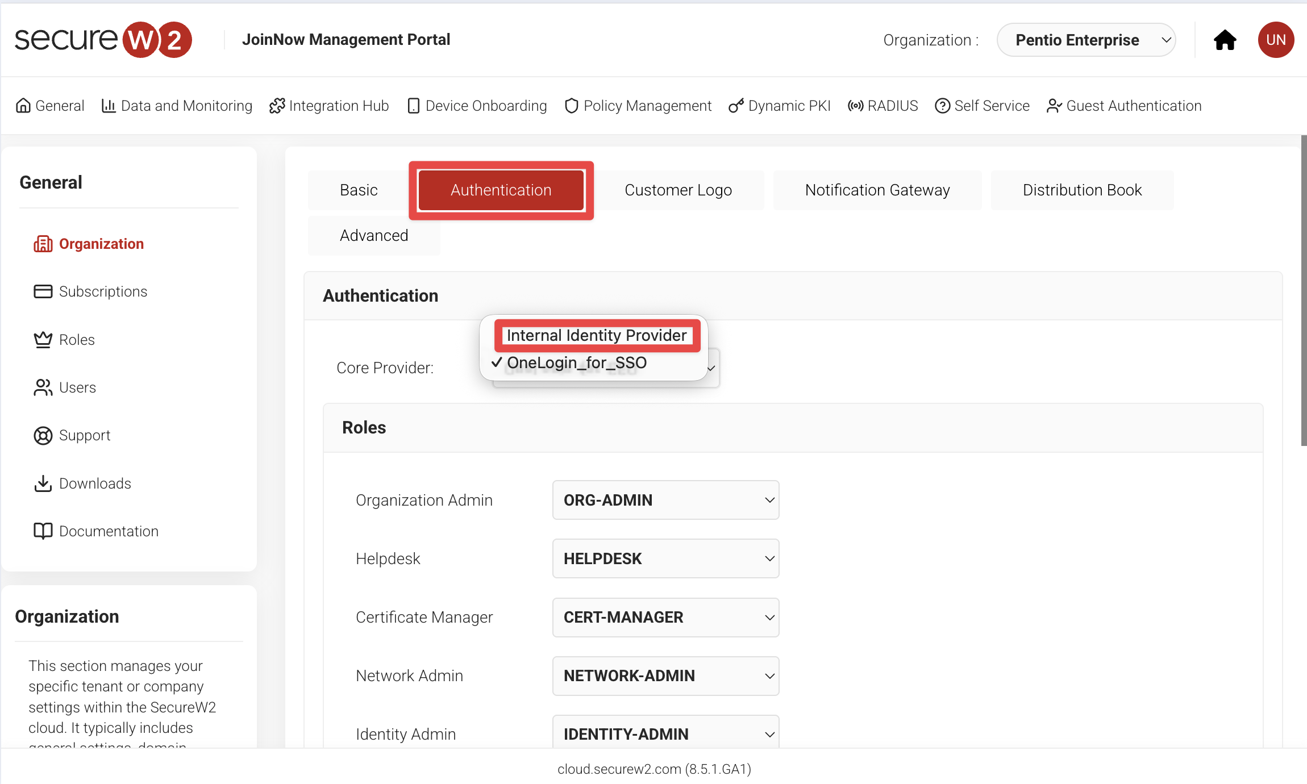Open the Self Service menu label
Image resolution: width=1307 pixels, height=784 pixels.
(x=992, y=106)
